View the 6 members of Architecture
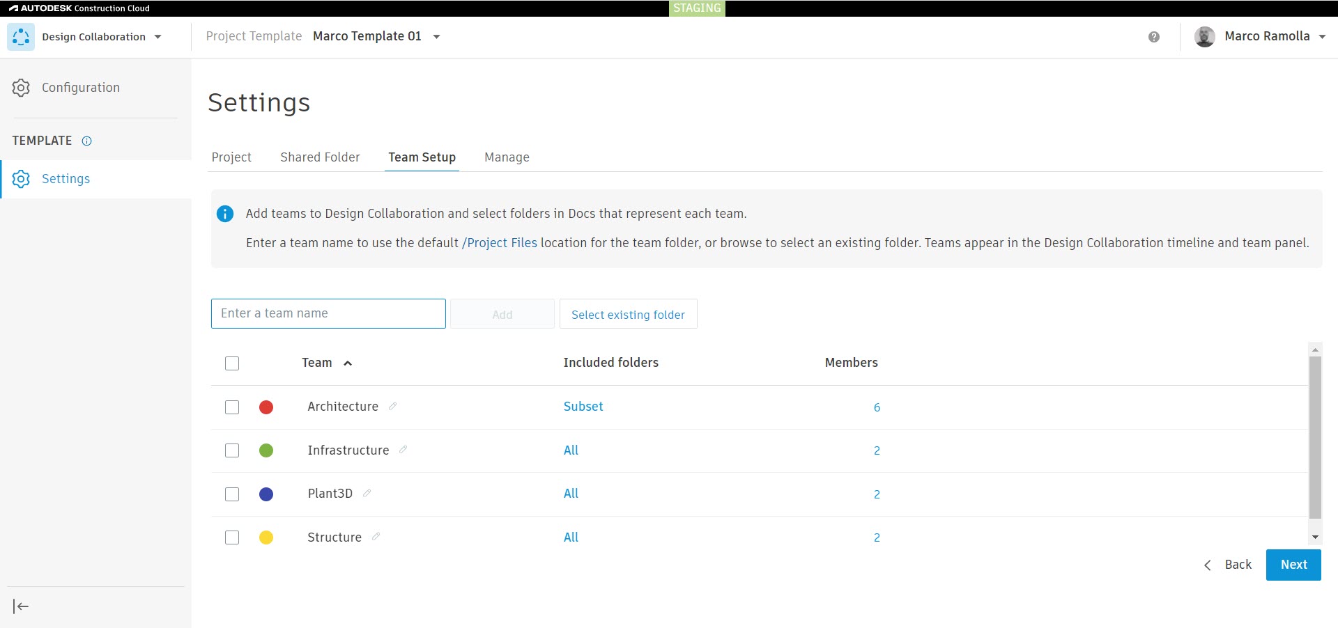The image size is (1338, 628). (877, 407)
